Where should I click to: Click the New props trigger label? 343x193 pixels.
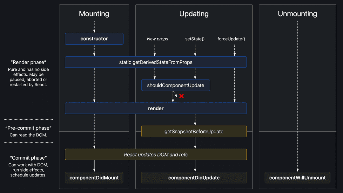point(158,39)
